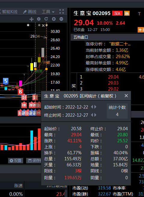The height and width of the screenshot is (197, 144).
Task: Click the 最高封单金额 value 4.99亿
Action: tap(122, 63)
